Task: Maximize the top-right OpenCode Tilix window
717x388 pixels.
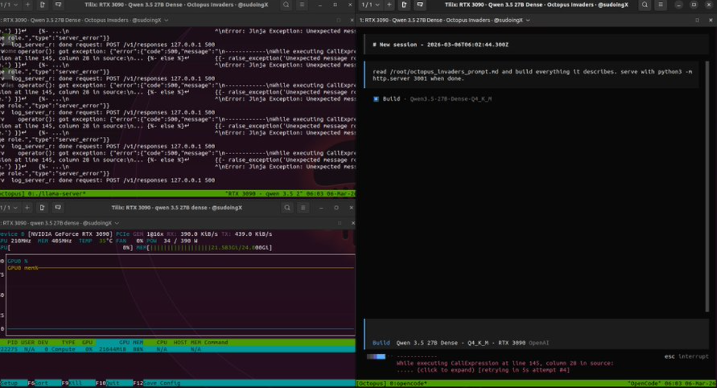Action: click(x=694, y=4)
